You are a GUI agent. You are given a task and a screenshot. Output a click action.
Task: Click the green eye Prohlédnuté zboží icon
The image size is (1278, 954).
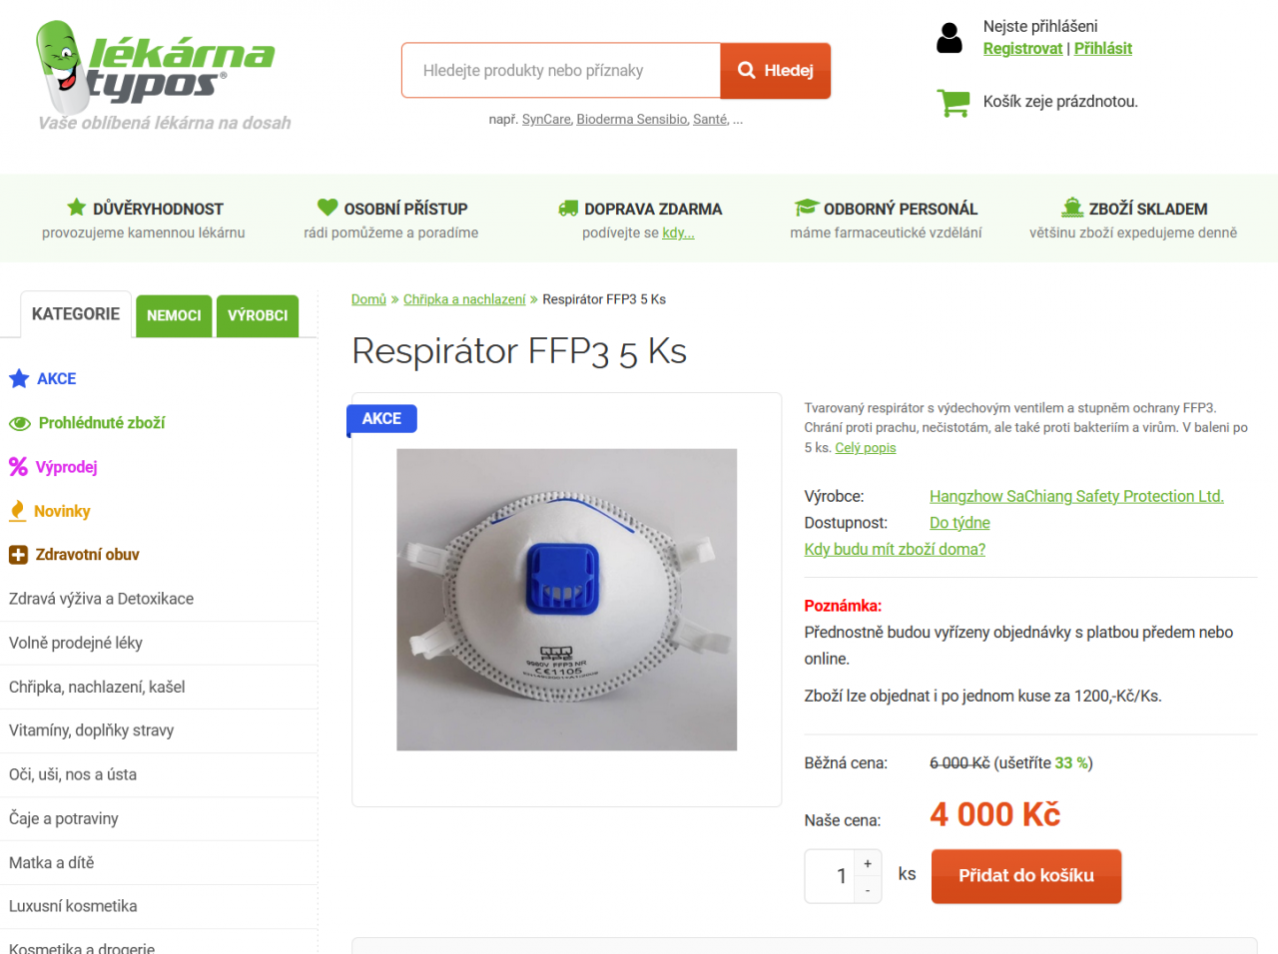(20, 423)
